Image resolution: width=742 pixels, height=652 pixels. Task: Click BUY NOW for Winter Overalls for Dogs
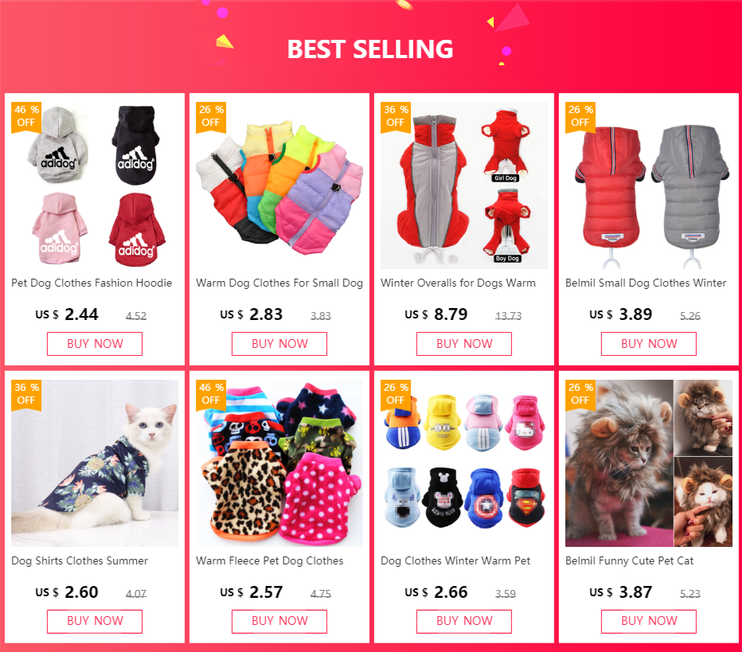pos(463,343)
